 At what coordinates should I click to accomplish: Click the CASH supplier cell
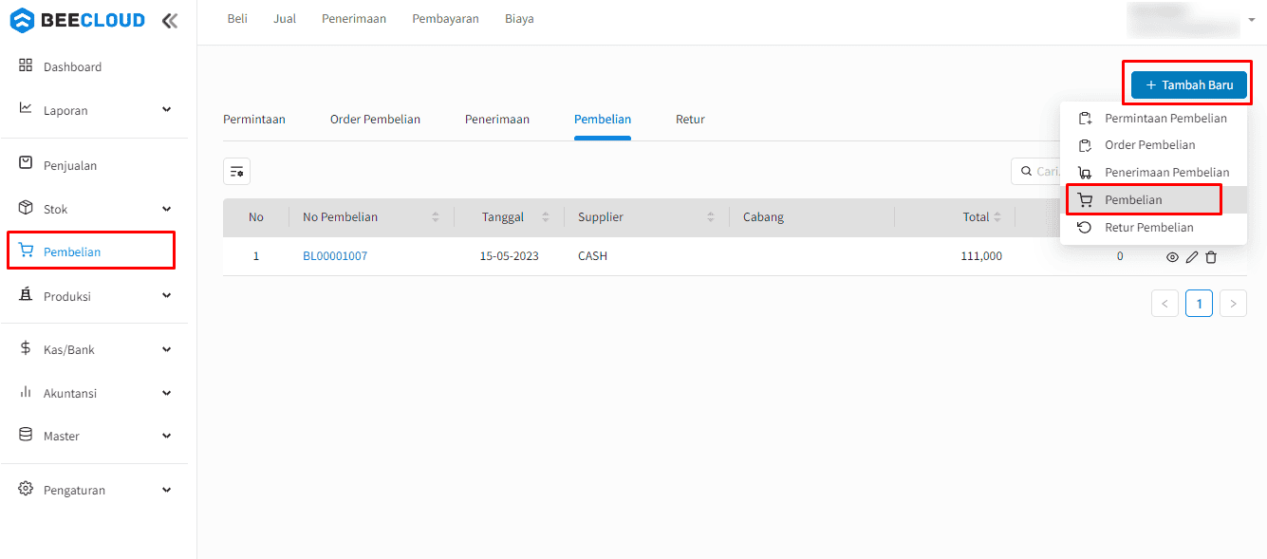592,256
